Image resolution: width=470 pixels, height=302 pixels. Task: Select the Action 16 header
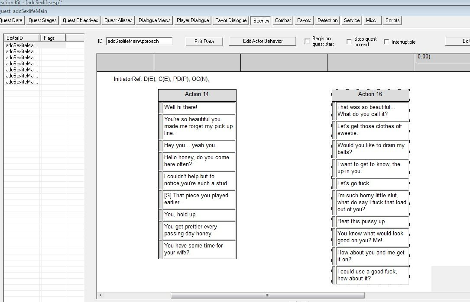370,94
